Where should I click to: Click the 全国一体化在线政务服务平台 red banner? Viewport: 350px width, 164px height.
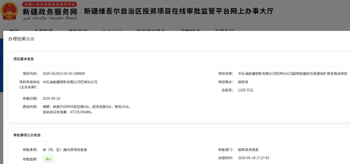coord(50,4)
